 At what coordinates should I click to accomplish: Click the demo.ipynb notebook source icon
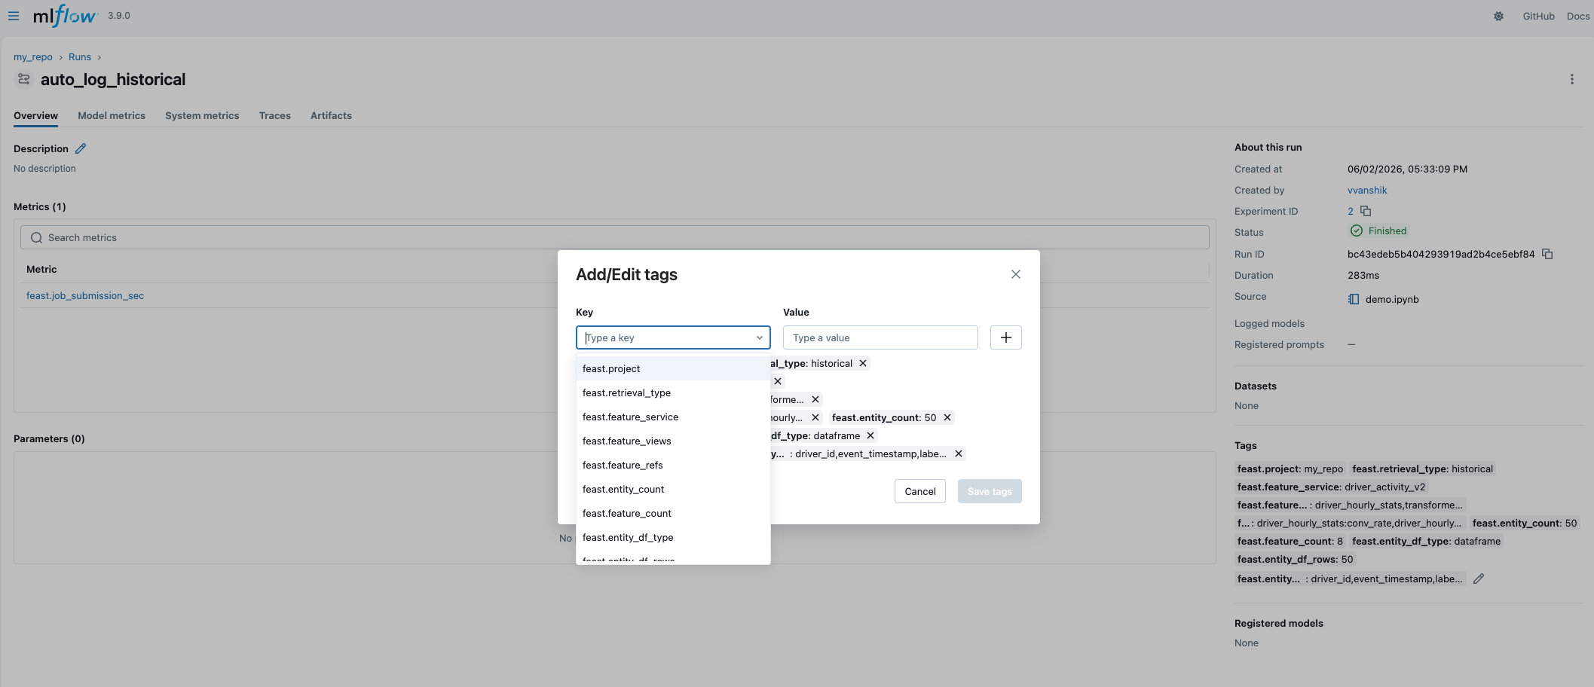[1354, 299]
